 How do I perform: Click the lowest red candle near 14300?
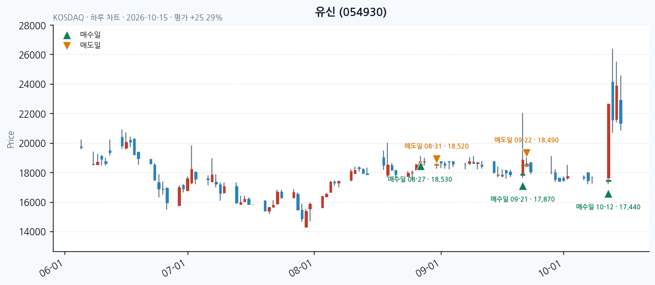tap(306, 219)
